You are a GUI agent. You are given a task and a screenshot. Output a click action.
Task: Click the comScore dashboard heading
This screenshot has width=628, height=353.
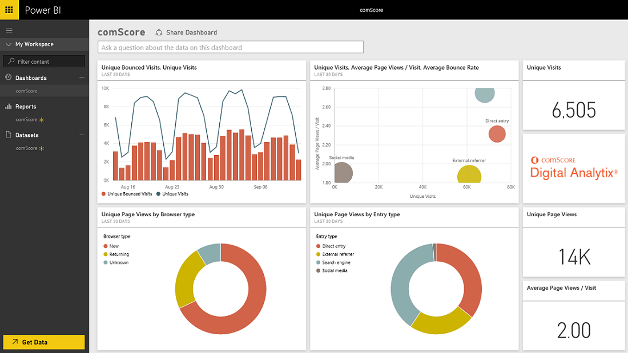click(122, 32)
